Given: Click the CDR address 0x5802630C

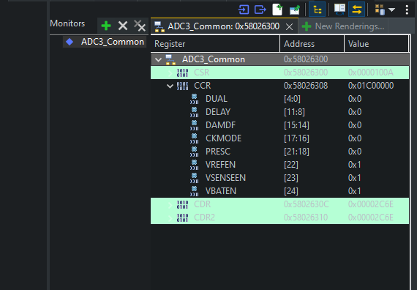Looking at the screenshot, I should pyautogui.click(x=306, y=204).
